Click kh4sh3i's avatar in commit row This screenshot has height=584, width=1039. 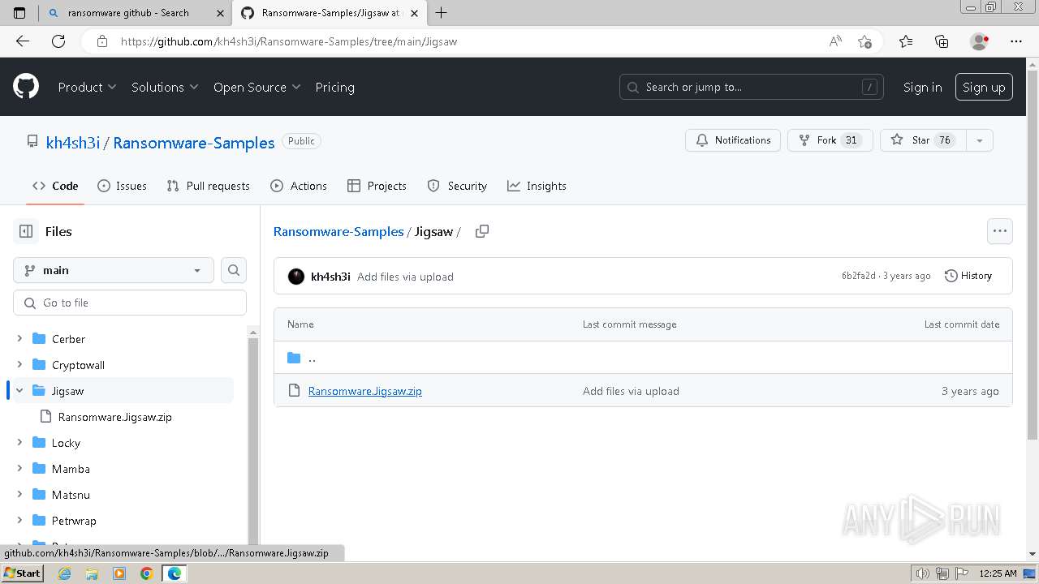coord(296,277)
